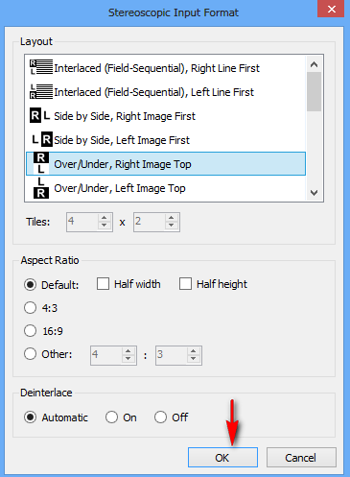Select the 16:9 aspect ratio option
Image resolution: width=350 pixels, height=477 pixels.
pos(30,330)
